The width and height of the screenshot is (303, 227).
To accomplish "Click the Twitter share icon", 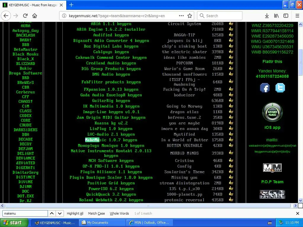I will pos(280,88).
